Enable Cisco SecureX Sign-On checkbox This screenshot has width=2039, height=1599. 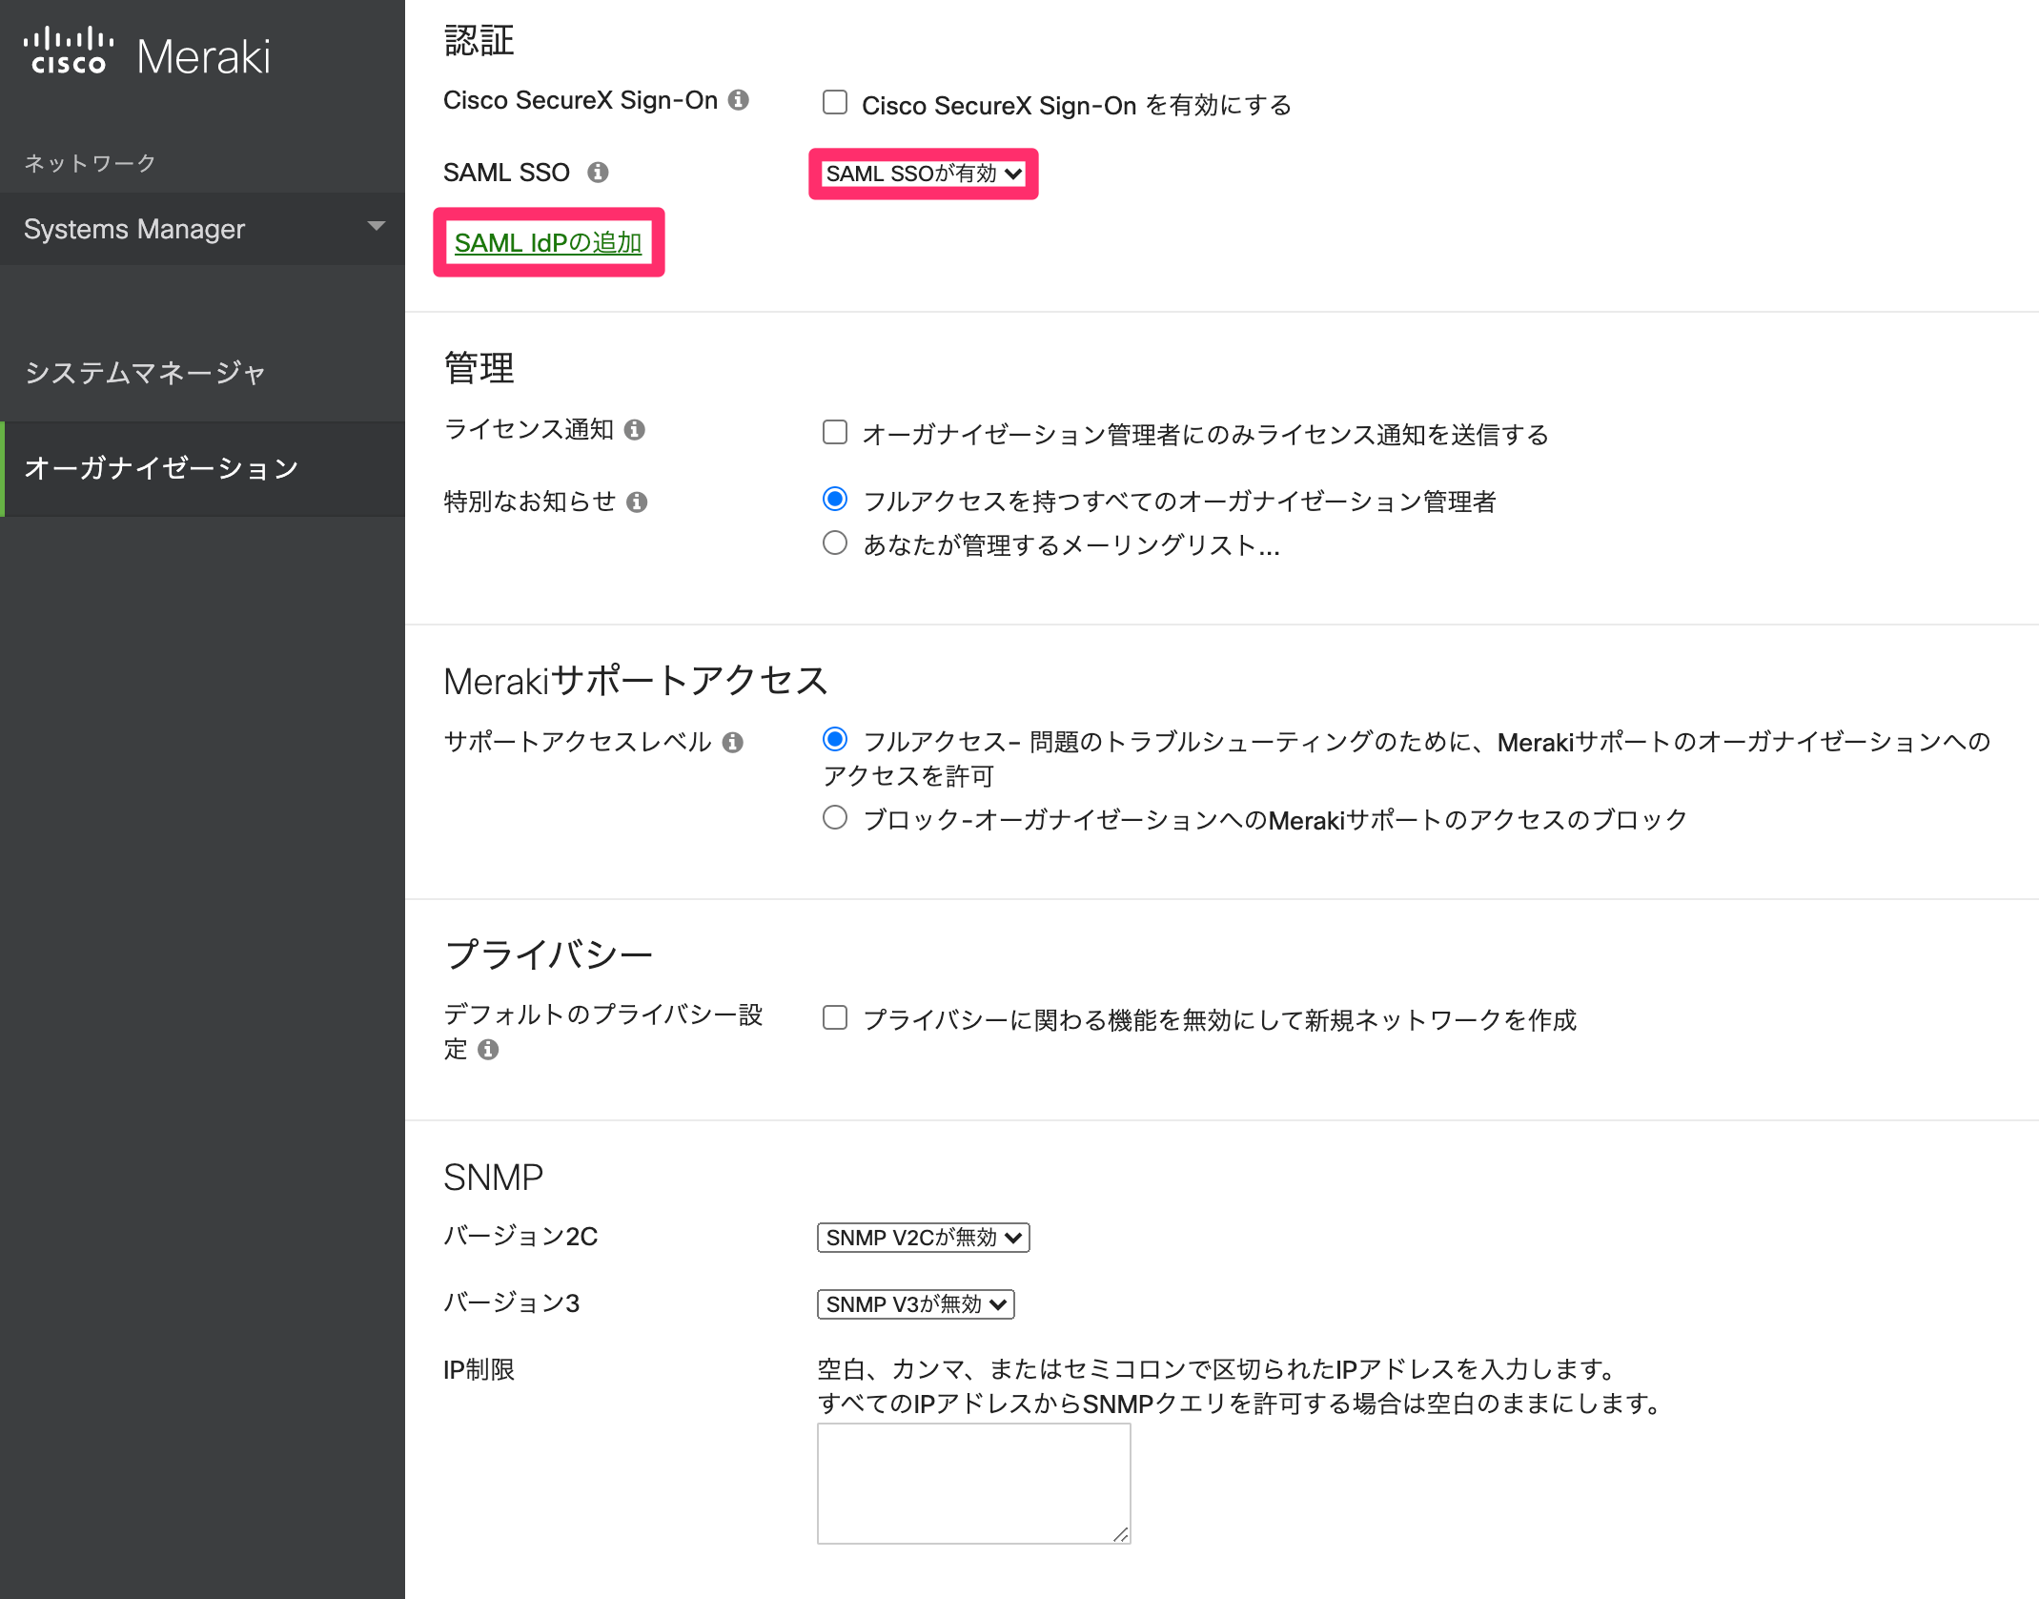pyautogui.click(x=835, y=103)
